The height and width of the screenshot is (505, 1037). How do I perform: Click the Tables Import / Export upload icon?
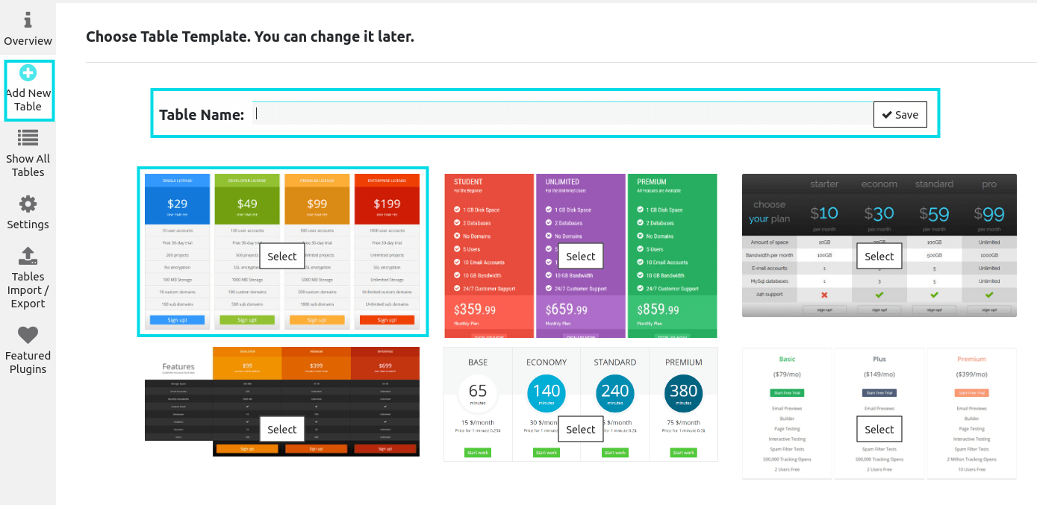(28, 256)
